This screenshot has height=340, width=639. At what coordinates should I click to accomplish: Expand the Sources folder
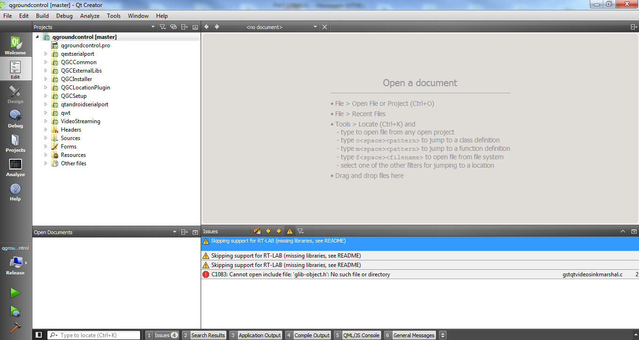[x=45, y=138]
